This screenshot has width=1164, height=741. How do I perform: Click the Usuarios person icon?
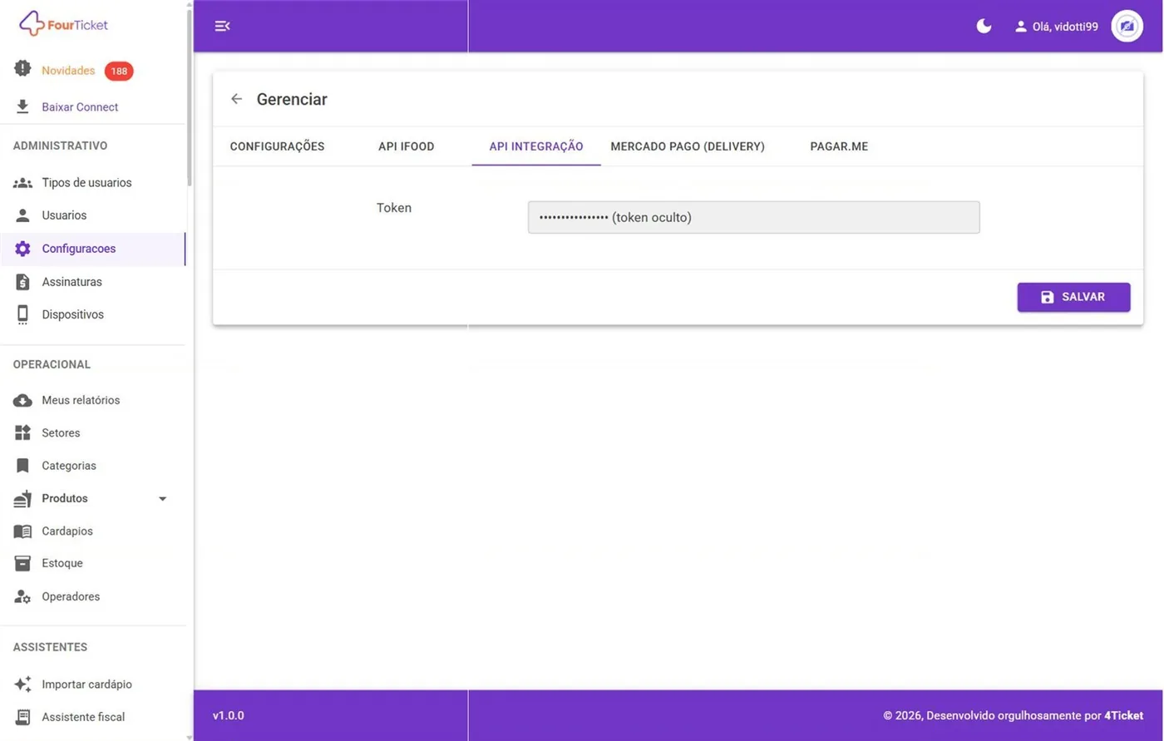22,215
